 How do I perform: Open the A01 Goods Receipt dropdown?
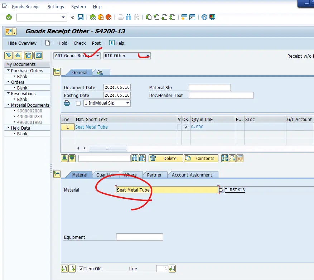point(98,56)
